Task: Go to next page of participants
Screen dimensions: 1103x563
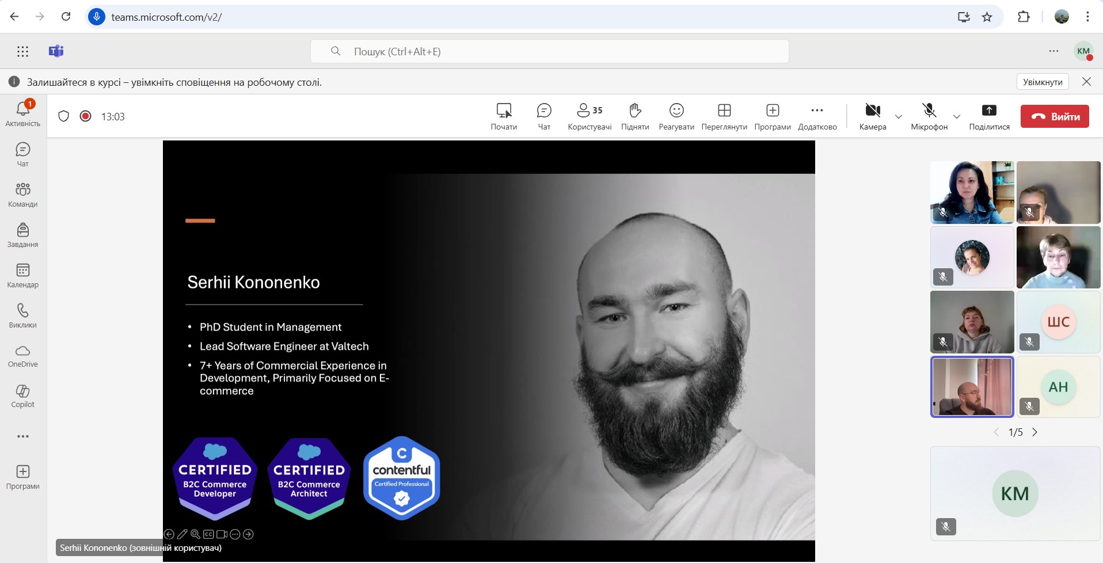Action: (1034, 432)
